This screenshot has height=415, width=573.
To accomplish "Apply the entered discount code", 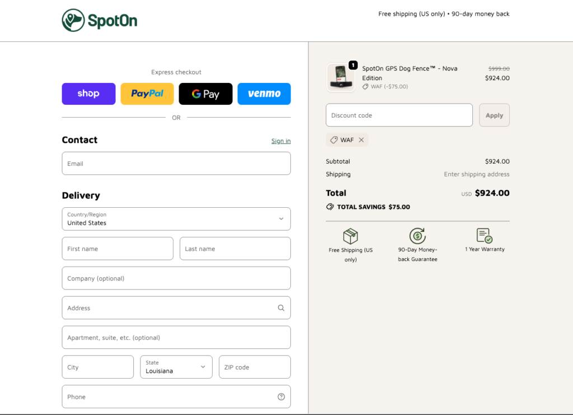I will pyautogui.click(x=494, y=115).
